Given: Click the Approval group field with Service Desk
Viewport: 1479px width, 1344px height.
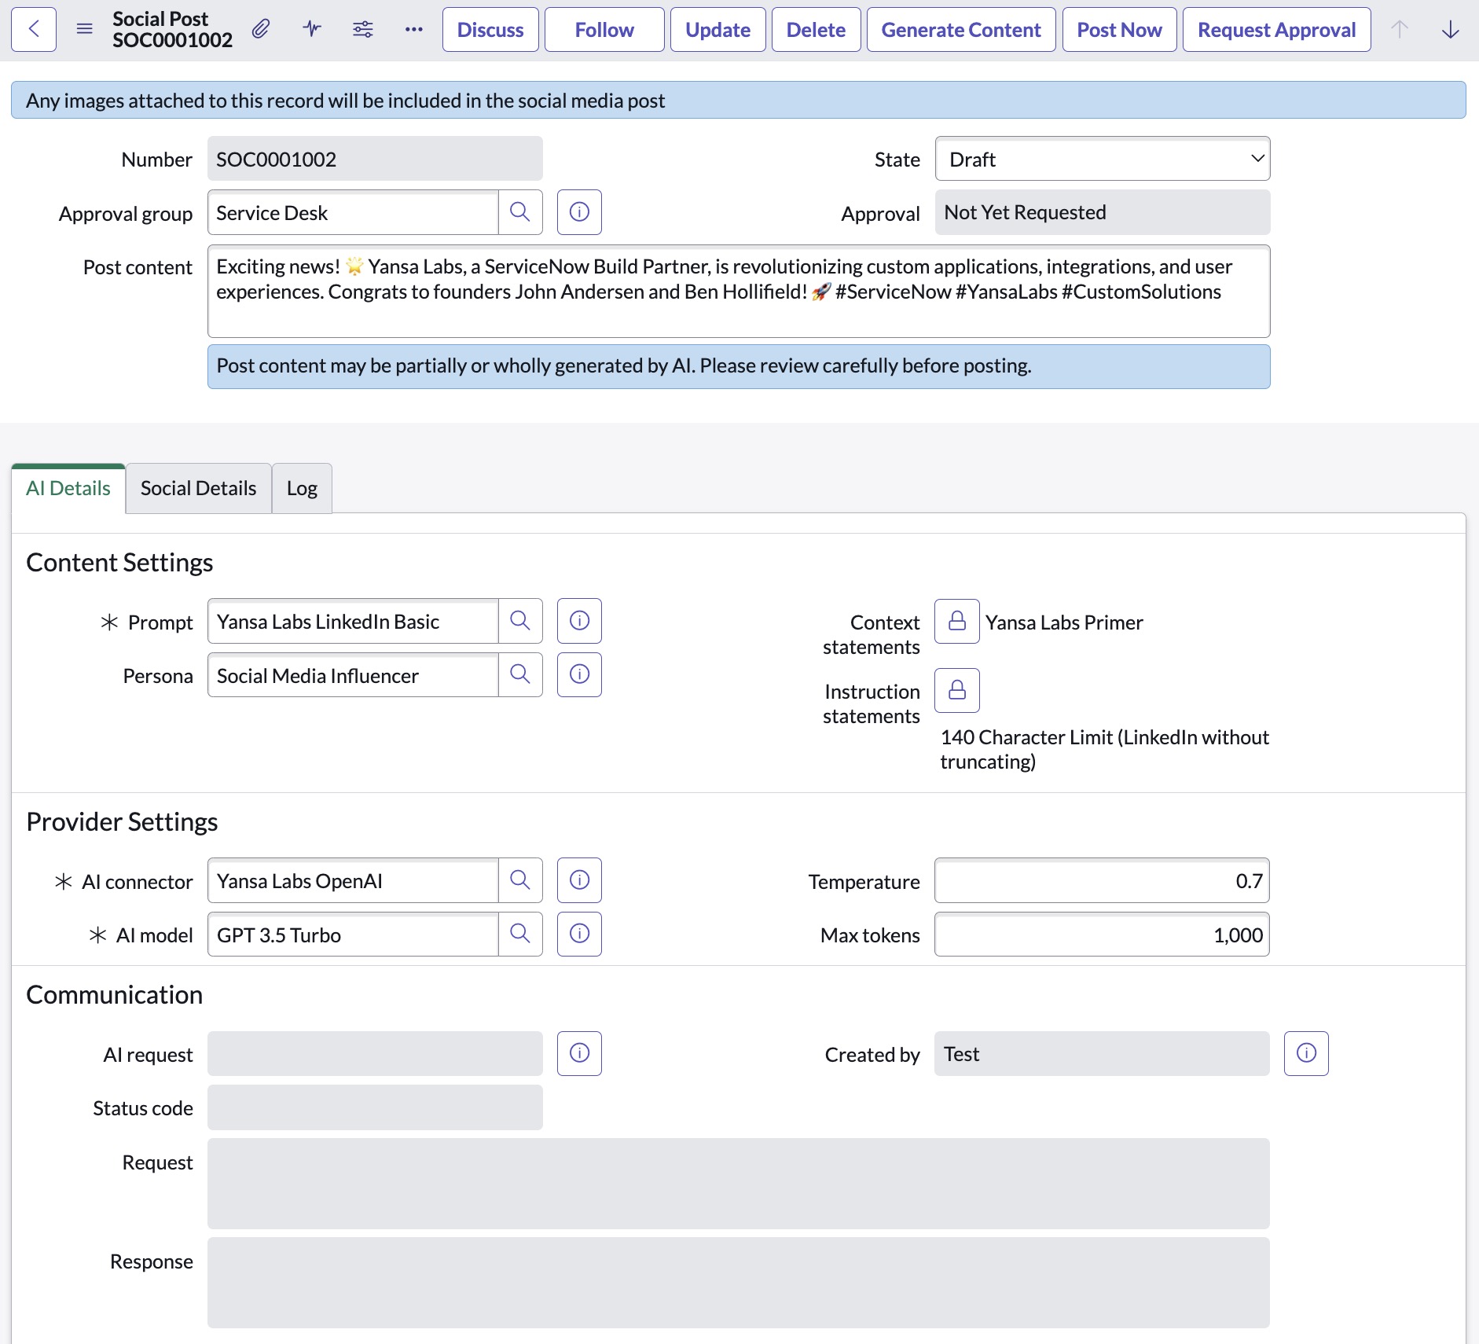Looking at the screenshot, I should click(x=353, y=212).
